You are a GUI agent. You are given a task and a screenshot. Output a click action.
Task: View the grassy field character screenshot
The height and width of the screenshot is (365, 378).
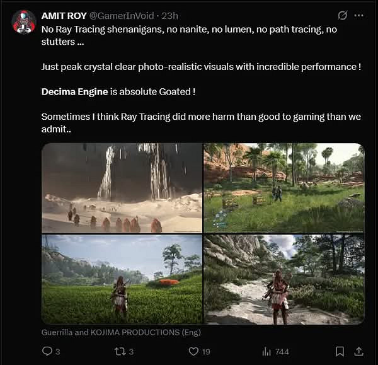pos(122,279)
